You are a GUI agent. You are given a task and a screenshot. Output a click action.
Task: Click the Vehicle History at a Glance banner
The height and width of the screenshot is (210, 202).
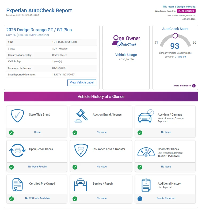[x=101, y=97]
